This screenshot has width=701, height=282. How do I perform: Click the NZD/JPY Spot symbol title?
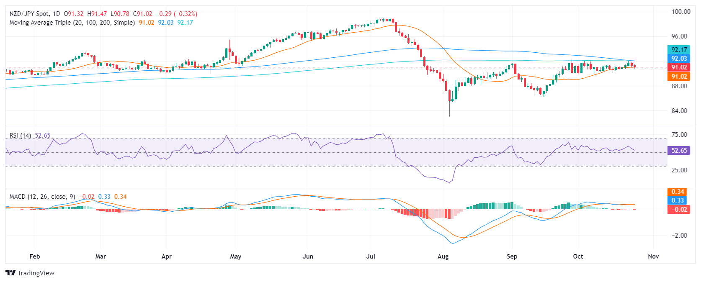point(30,14)
